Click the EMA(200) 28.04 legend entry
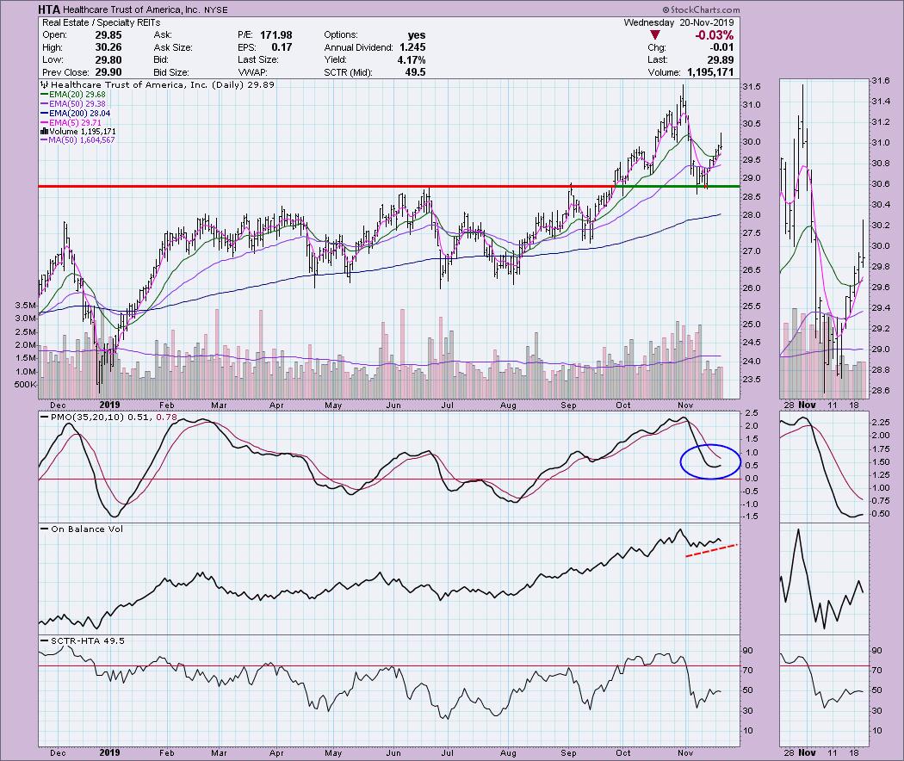Screen dimensions: 904x761 (75, 114)
